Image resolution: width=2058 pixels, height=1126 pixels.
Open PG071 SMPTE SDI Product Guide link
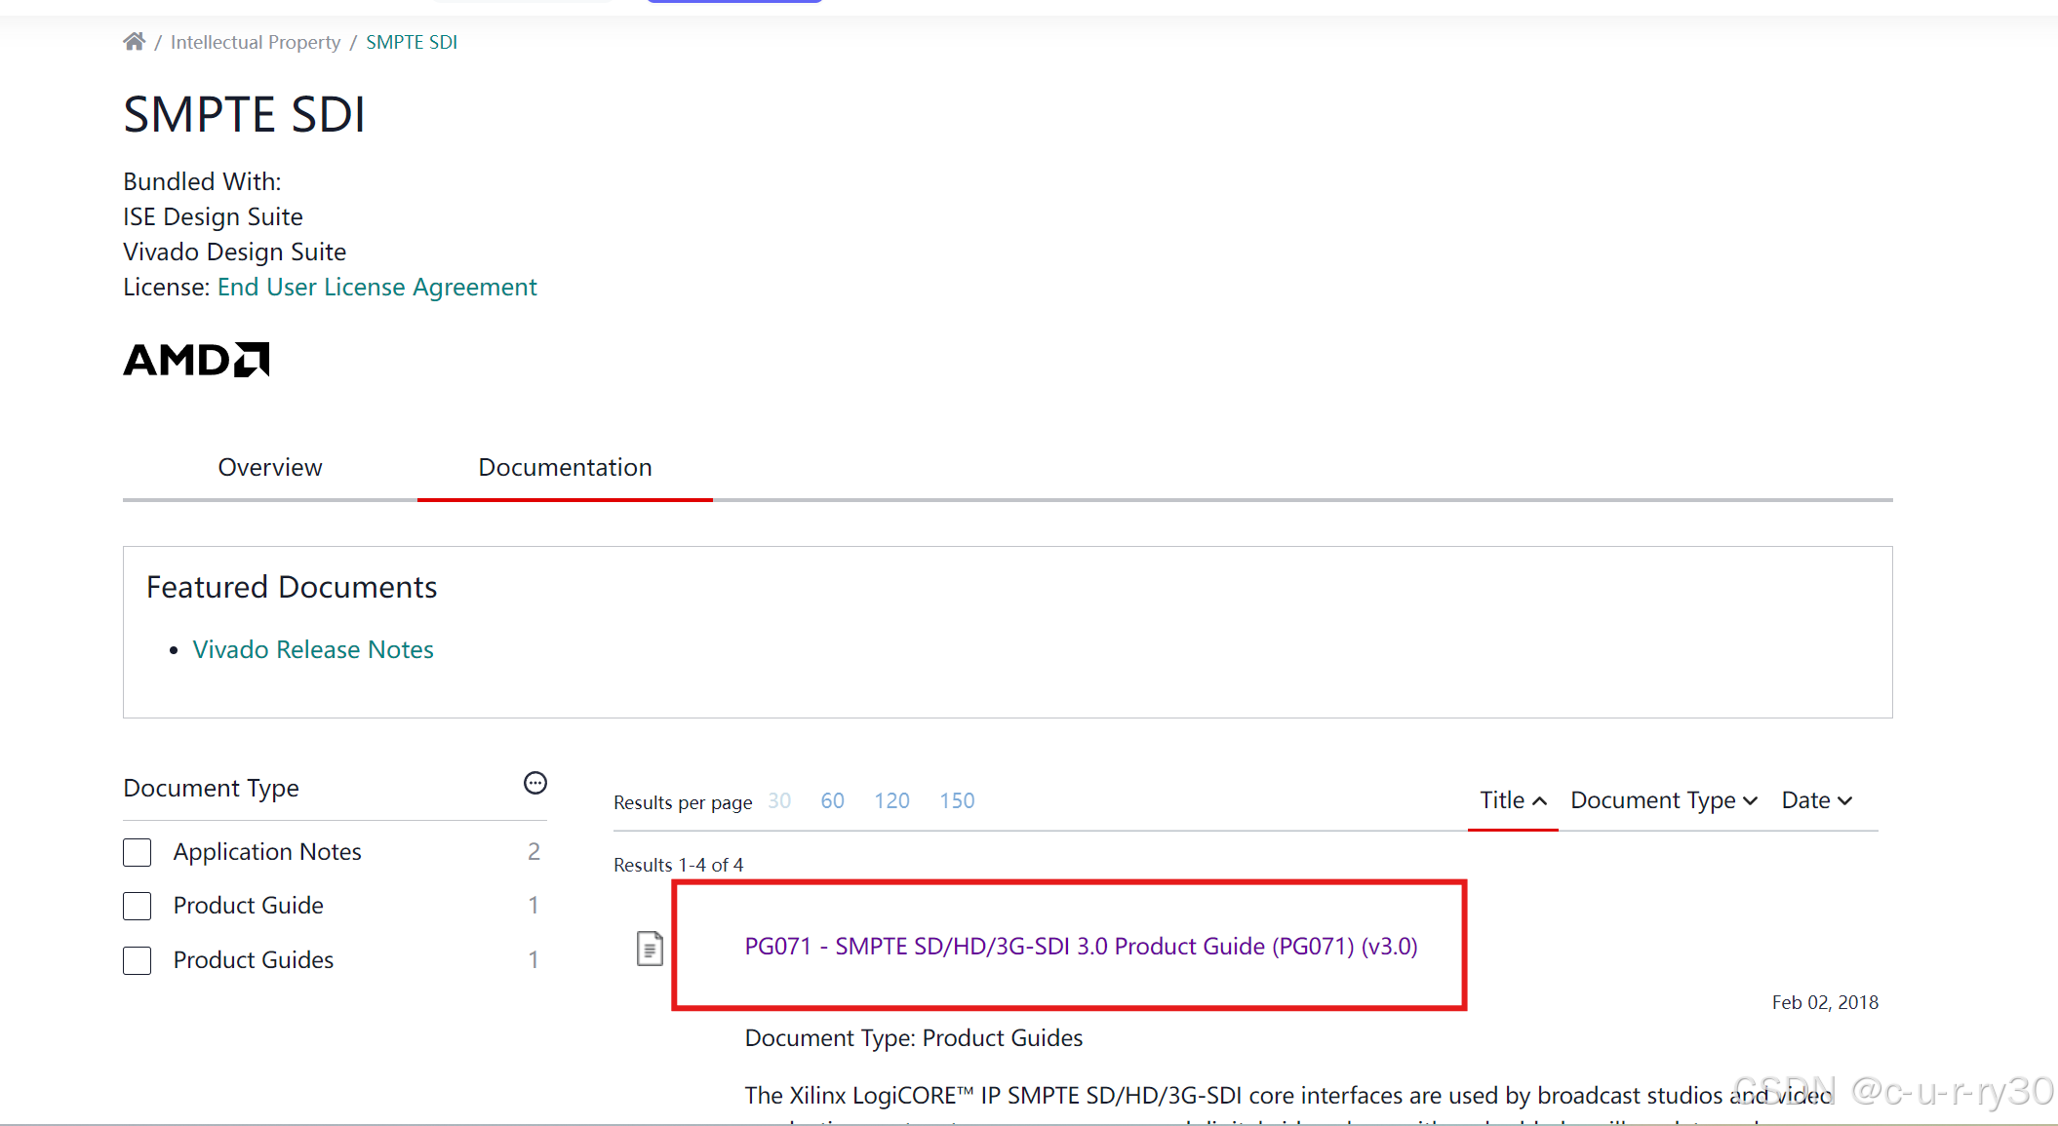point(1081,947)
